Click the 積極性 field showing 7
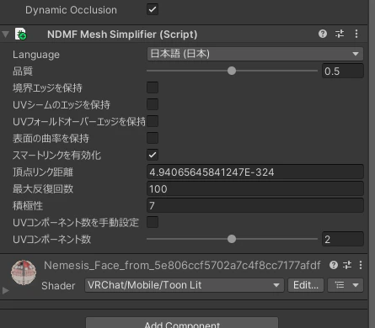Image resolution: width=375 pixels, height=328 pixels. click(255, 205)
